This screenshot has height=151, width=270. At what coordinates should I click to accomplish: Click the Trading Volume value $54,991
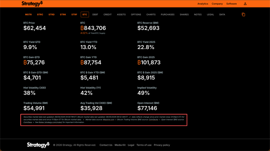pyautogui.click(x=34, y=108)
